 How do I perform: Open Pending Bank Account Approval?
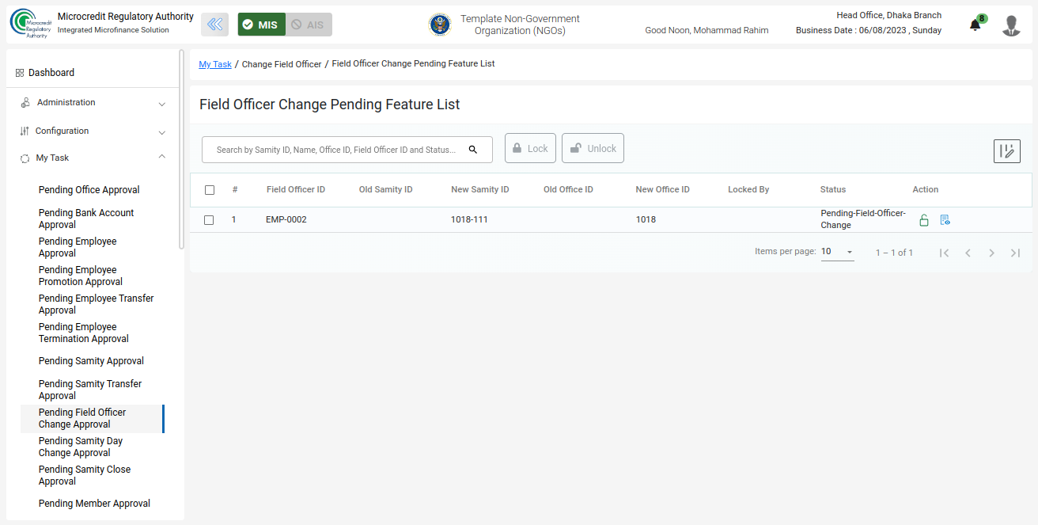[86, 219]
